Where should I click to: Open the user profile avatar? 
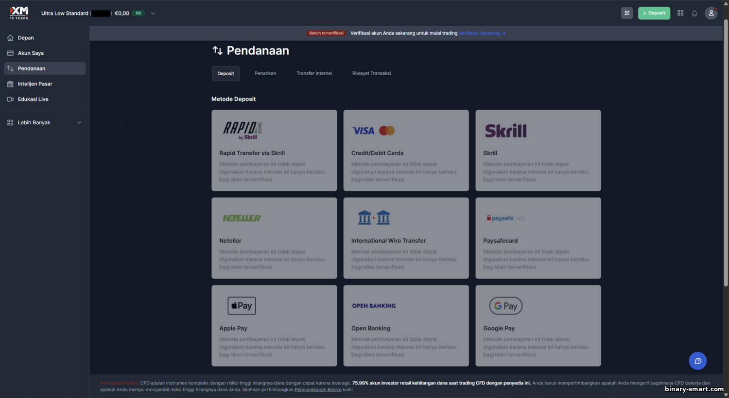tap(711, 13)
